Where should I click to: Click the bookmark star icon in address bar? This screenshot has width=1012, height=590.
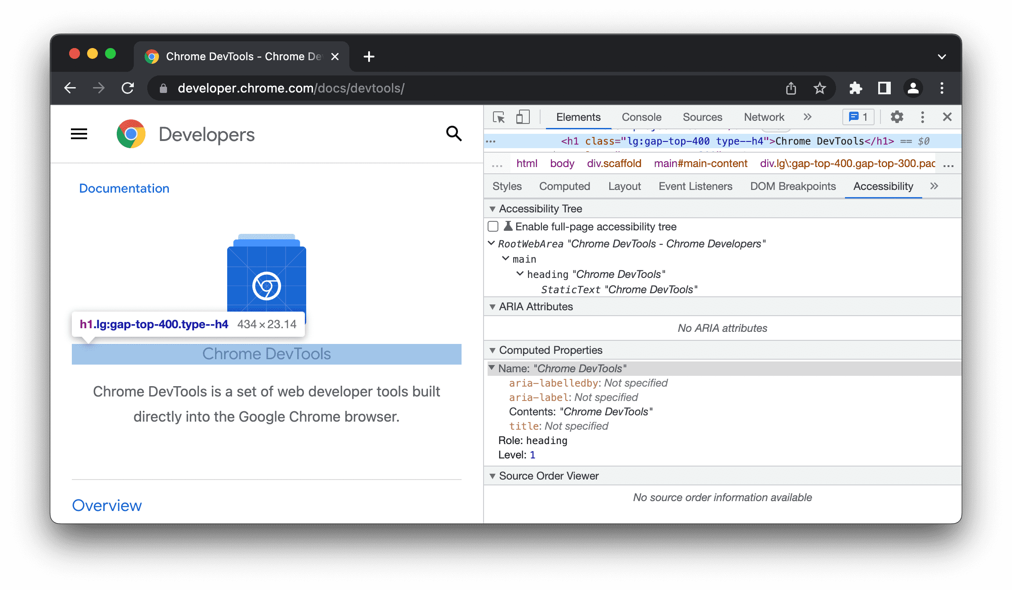tap(820, 88)
